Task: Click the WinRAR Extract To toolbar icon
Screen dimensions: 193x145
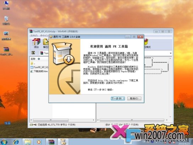Action: pyautogui.click(x=46, y=43)
